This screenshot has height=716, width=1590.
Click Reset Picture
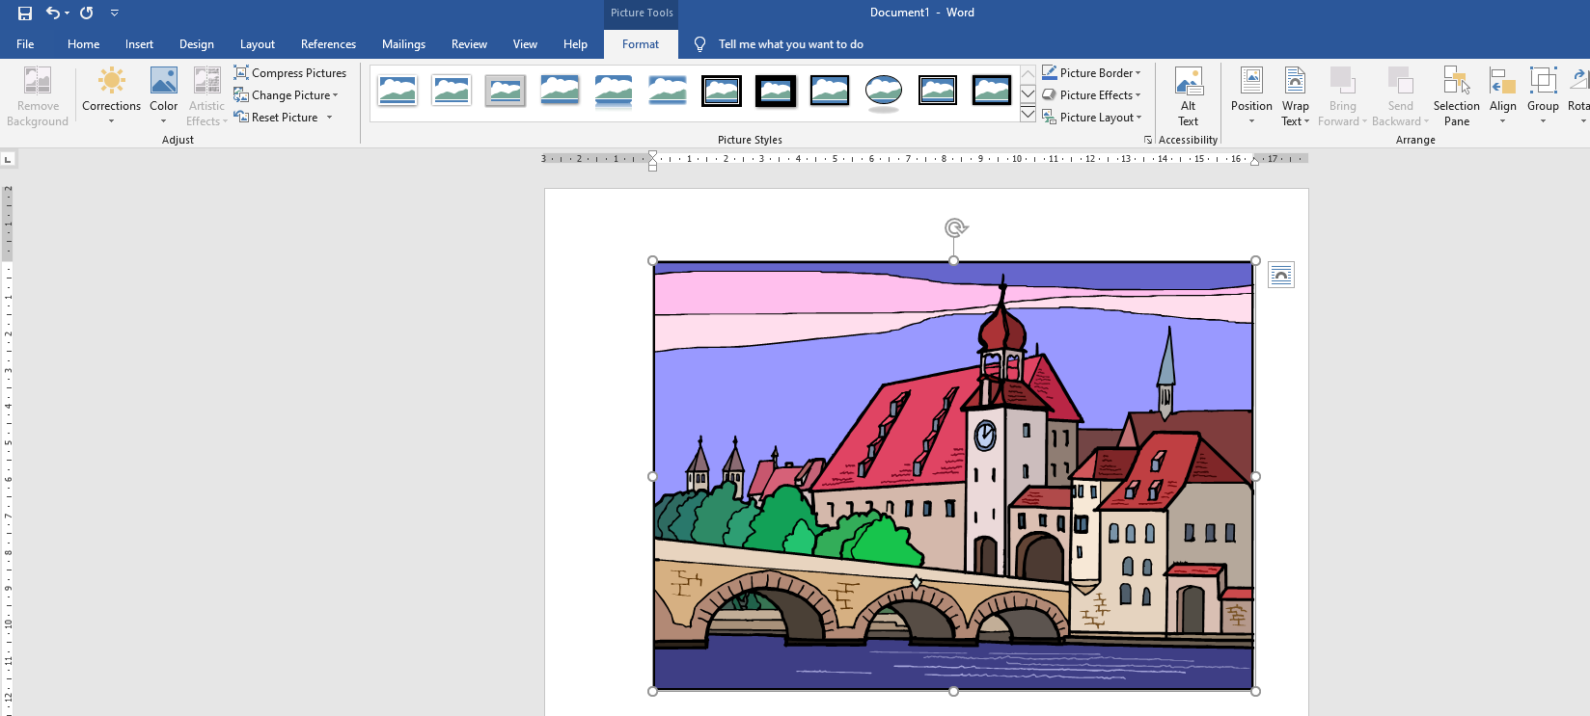tap(277, 118)
